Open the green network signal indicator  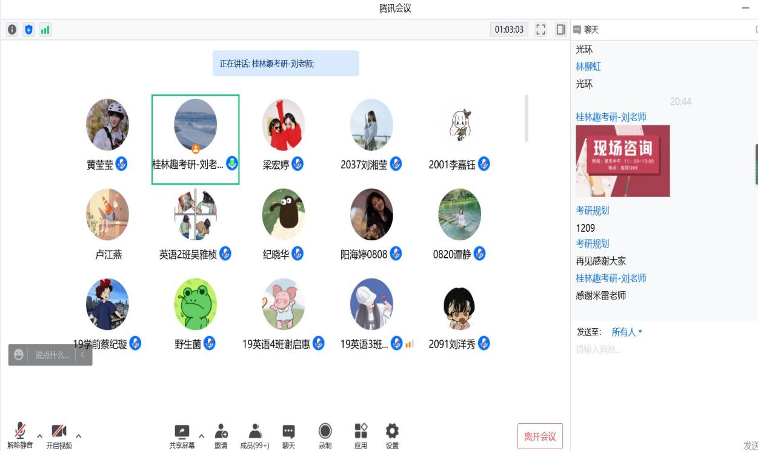[x=45, y=30]
